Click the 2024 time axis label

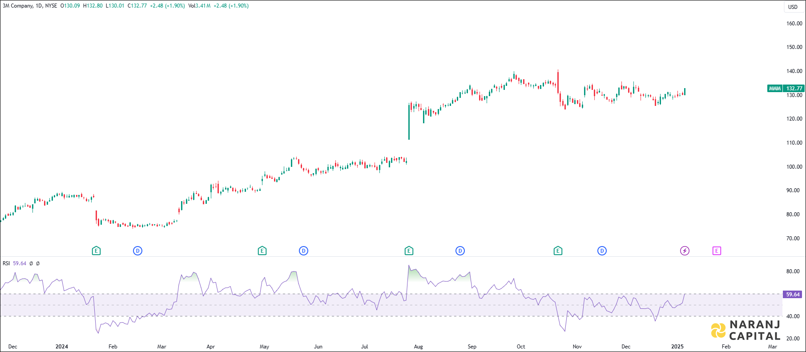(x=62, y=347)
